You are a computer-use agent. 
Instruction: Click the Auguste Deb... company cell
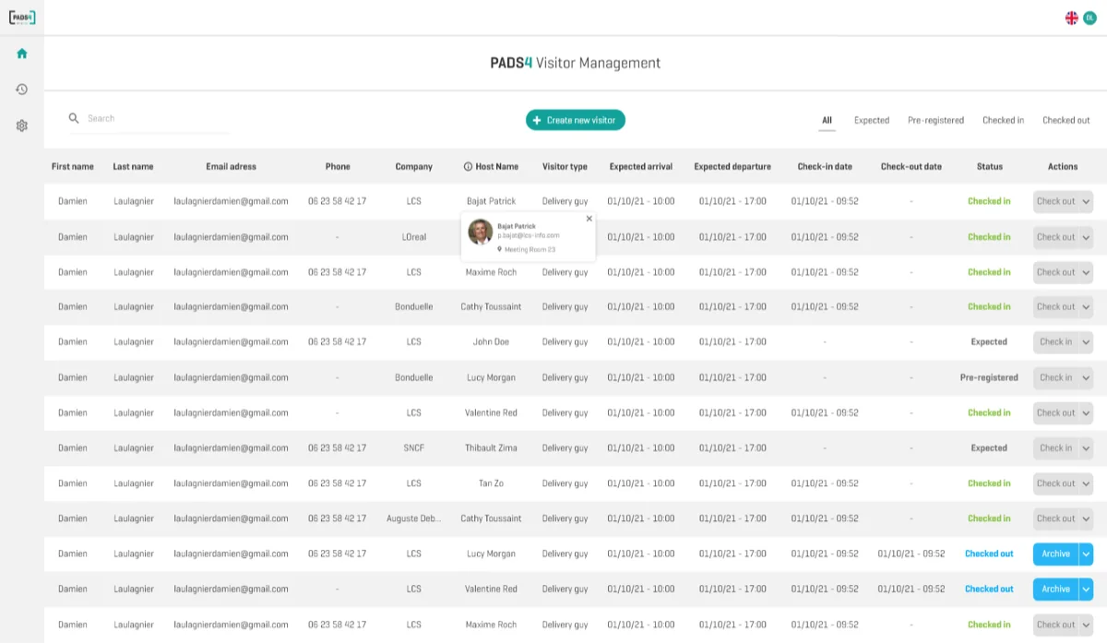414,518
